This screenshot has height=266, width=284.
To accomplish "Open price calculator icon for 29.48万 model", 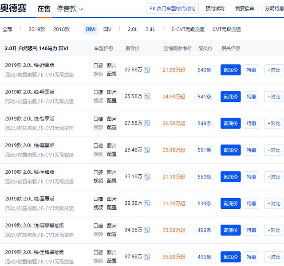I will click(x=147, y=150).
